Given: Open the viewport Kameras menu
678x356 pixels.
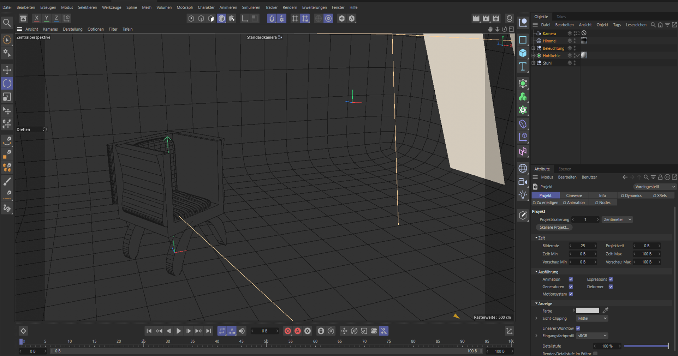Looking at the screenshot, I should click(x=50, y=29).
